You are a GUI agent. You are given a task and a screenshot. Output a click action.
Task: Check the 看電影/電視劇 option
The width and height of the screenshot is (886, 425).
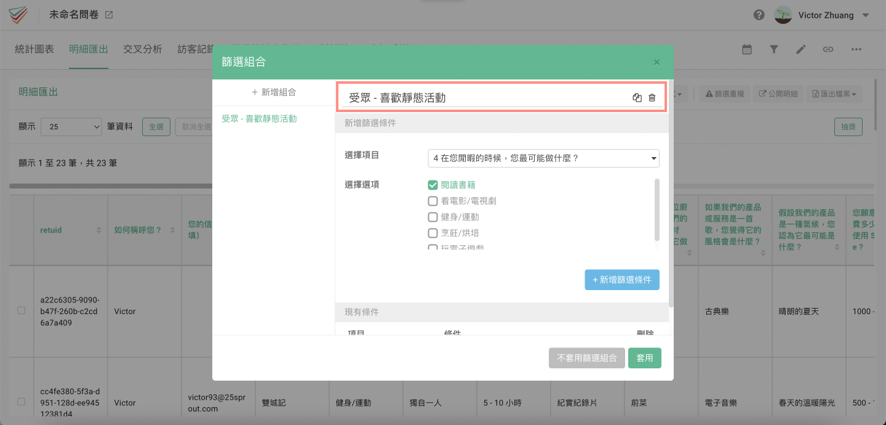(433, 201)
